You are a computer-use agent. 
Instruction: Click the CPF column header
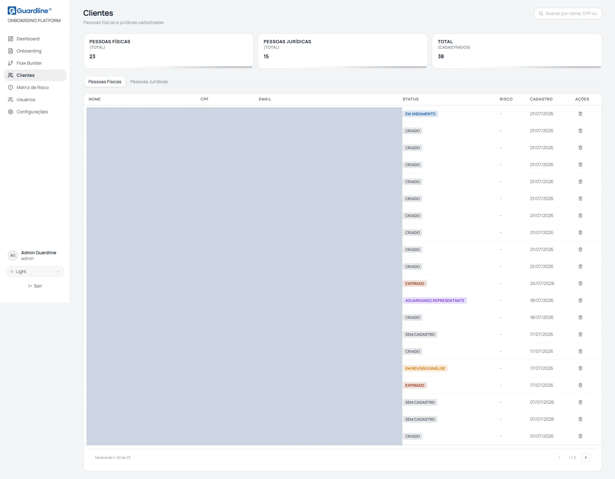204,99
